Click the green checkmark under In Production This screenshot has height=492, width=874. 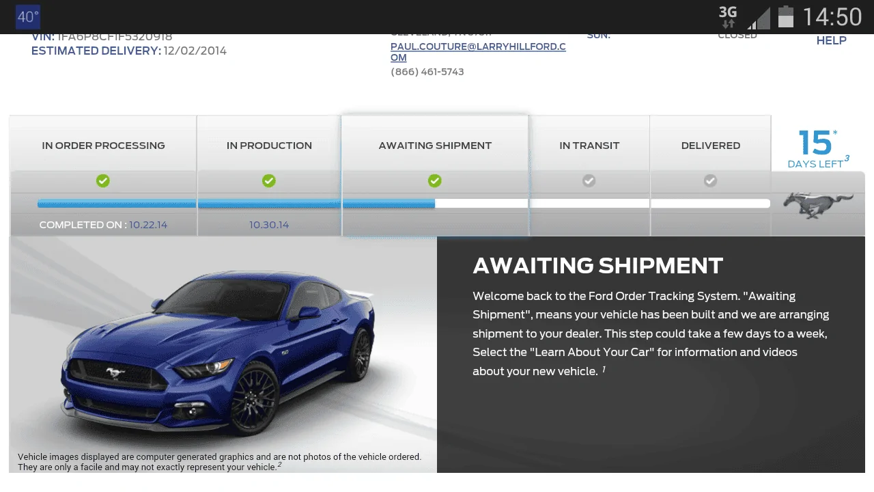pos(269,180)
